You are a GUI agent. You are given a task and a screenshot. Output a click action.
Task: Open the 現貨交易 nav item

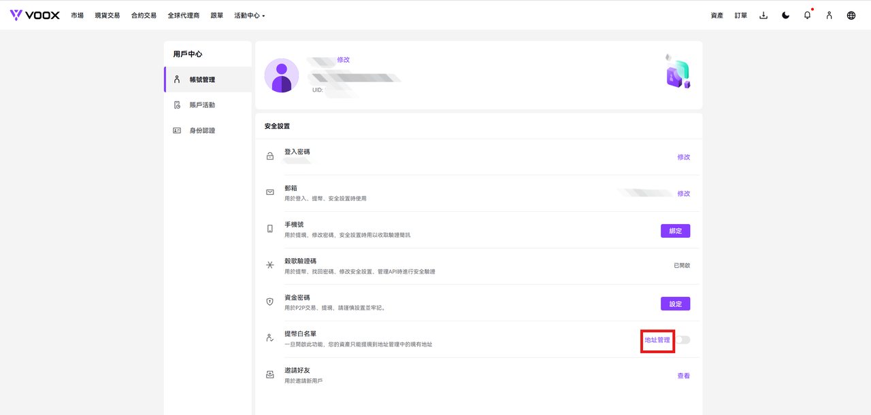pos(107,15)
